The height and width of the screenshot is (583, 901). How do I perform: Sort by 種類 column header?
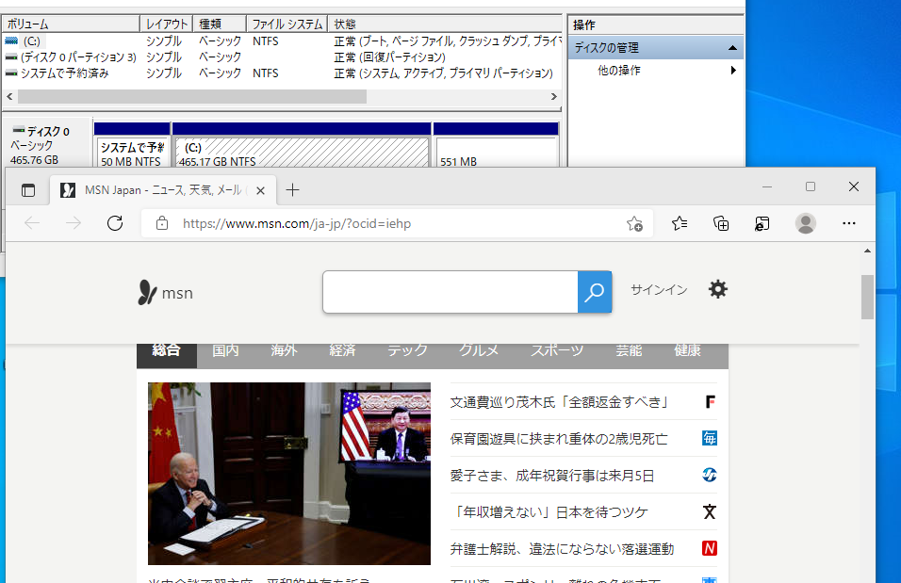tap(221, 24)
